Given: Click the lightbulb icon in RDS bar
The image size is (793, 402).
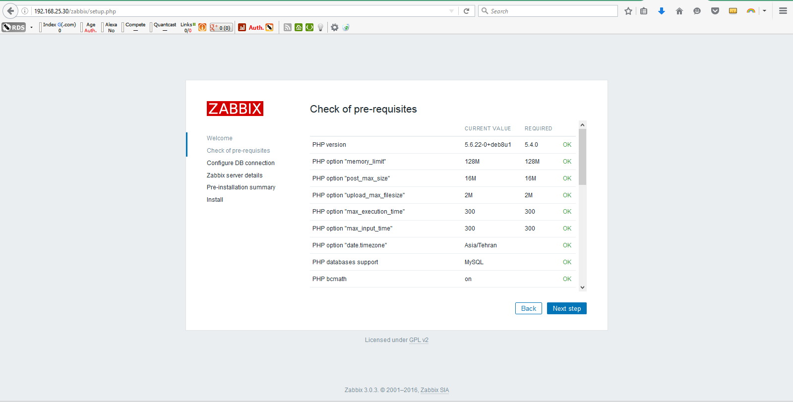Looking at the screenshot, I should pos(320,28).
